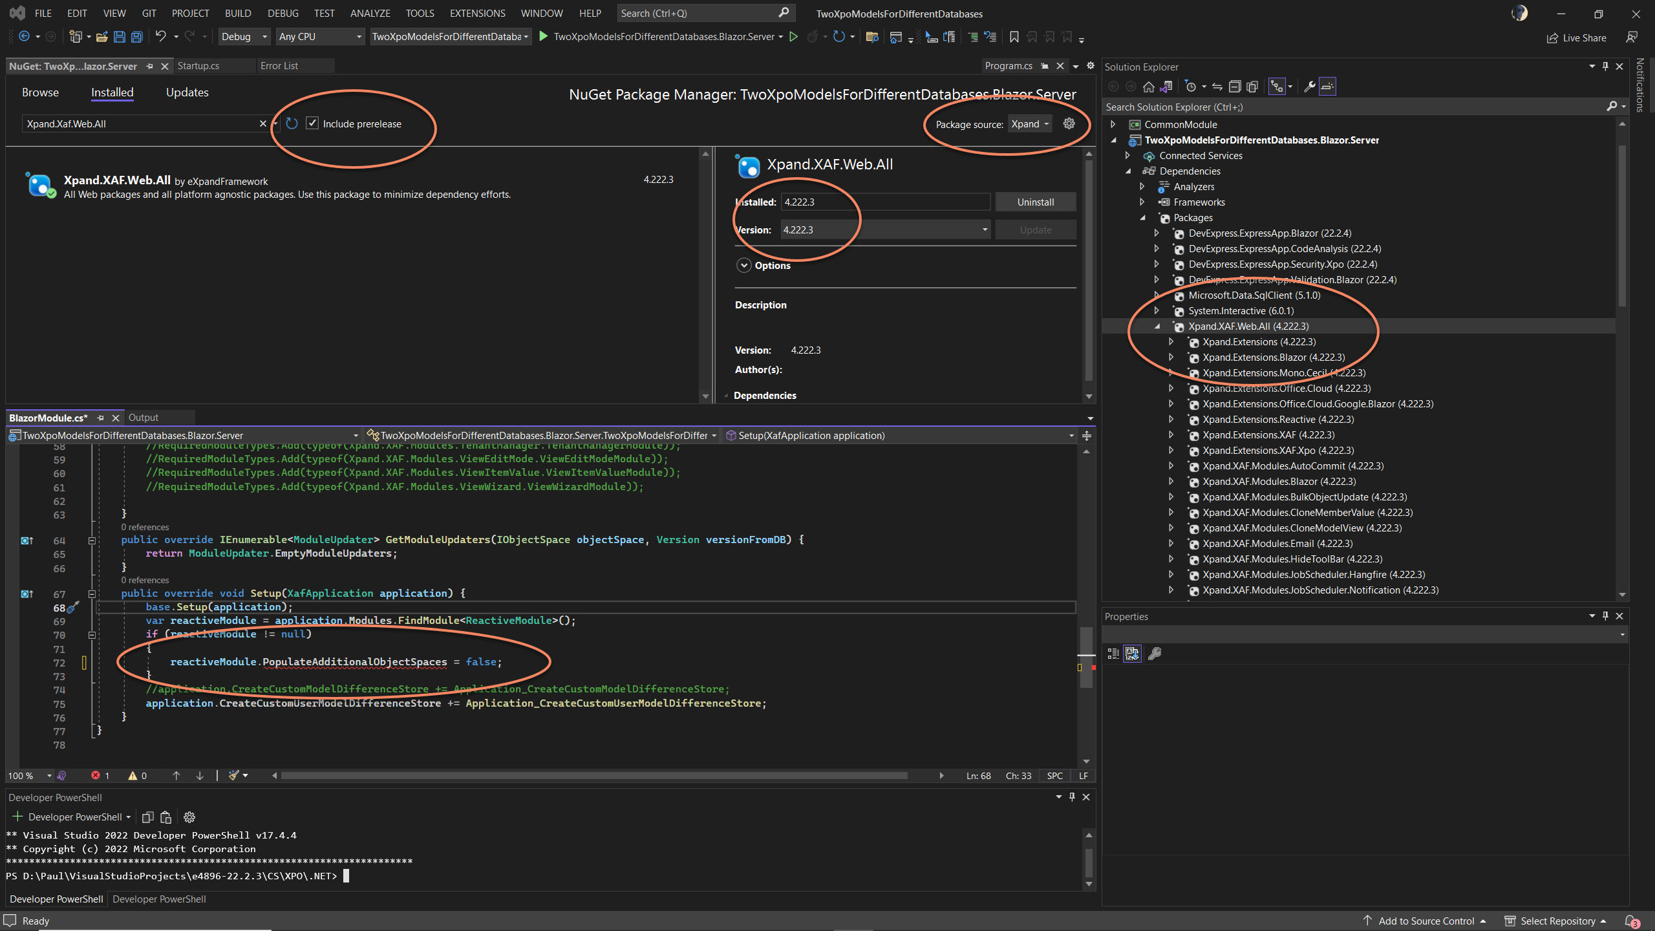Screen dimensions: 1655x931
Task: Toggle a bookmark on the current line
Action: (x=1013, y=37)
